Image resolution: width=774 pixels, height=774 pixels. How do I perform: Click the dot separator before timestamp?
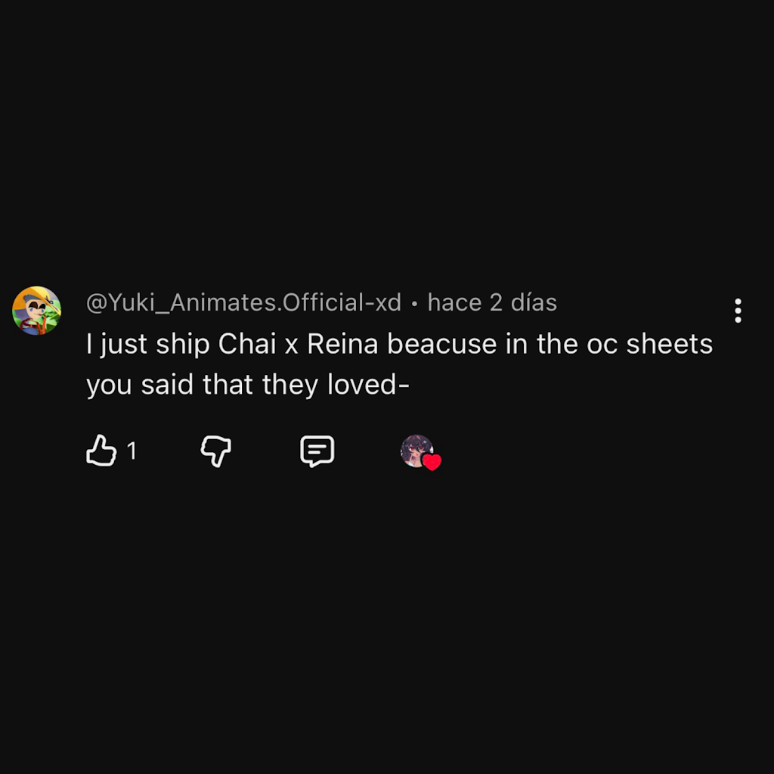415,304
